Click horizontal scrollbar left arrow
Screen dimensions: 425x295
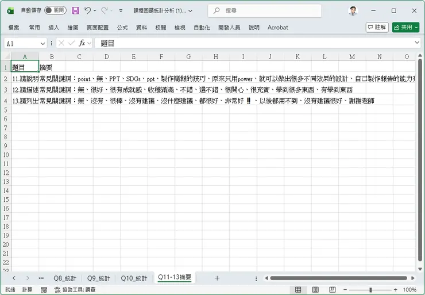point(266,278)
